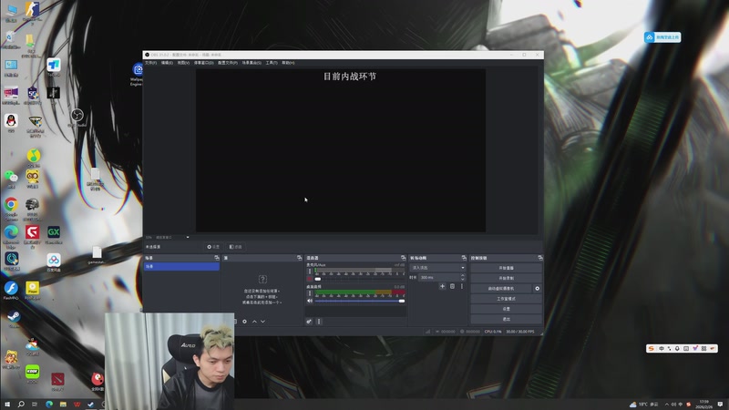Image resolution: width=729 pixels, height=410 pixels.
Task: Increase the transition duration with the up arrow
Action: pos(462,275)
